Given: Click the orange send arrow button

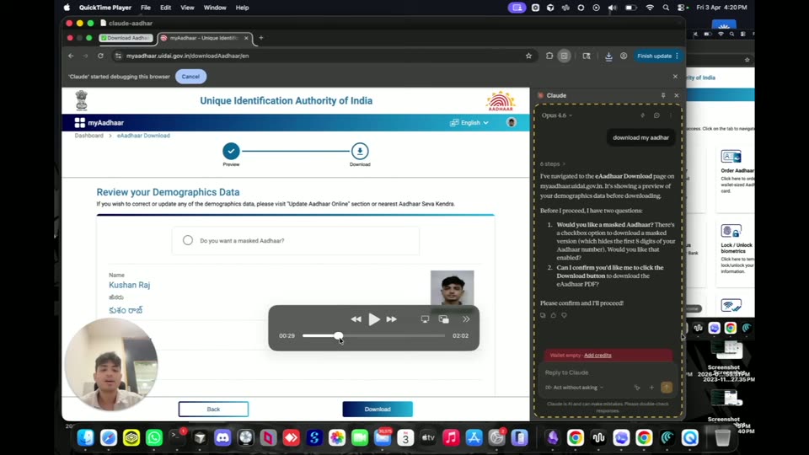Looking at the screenshot, I should (x=667, y=387).
